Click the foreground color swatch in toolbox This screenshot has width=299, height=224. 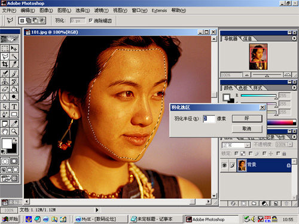pyautogui.click(x=7, y=143)
